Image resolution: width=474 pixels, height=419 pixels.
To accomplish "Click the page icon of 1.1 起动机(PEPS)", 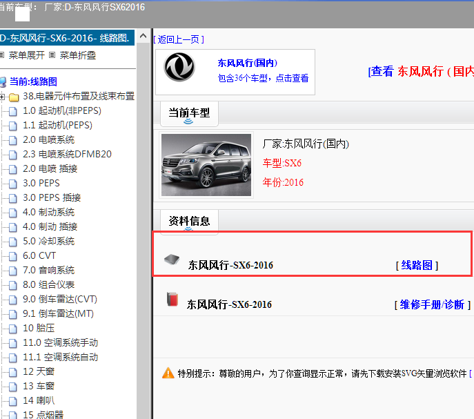I will pyautogui.click(x=13, y=126).
